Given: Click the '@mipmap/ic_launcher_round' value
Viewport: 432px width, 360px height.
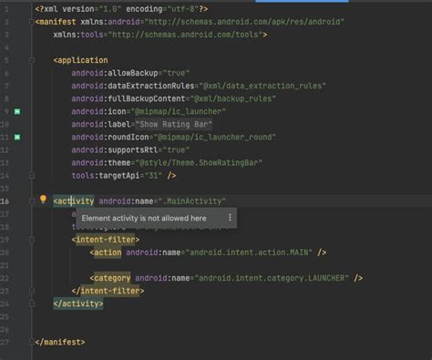Looking at the screenshot, I should tap(215, 137).
